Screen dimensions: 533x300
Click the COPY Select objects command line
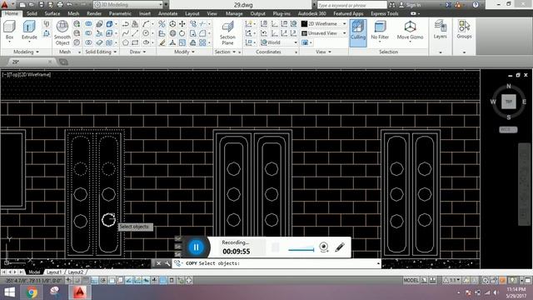tap(276, 263)
